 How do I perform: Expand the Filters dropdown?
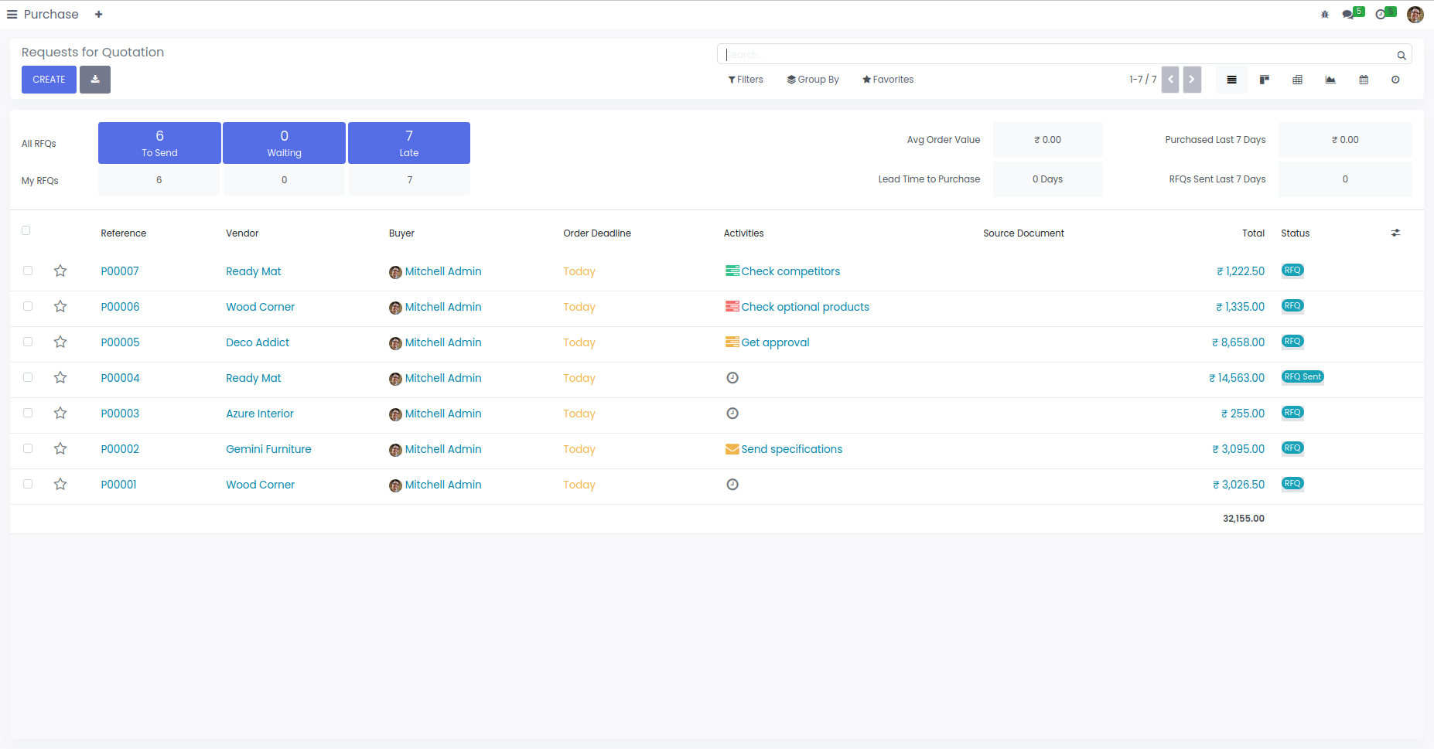pyautogui.click(x=746, y=80)
